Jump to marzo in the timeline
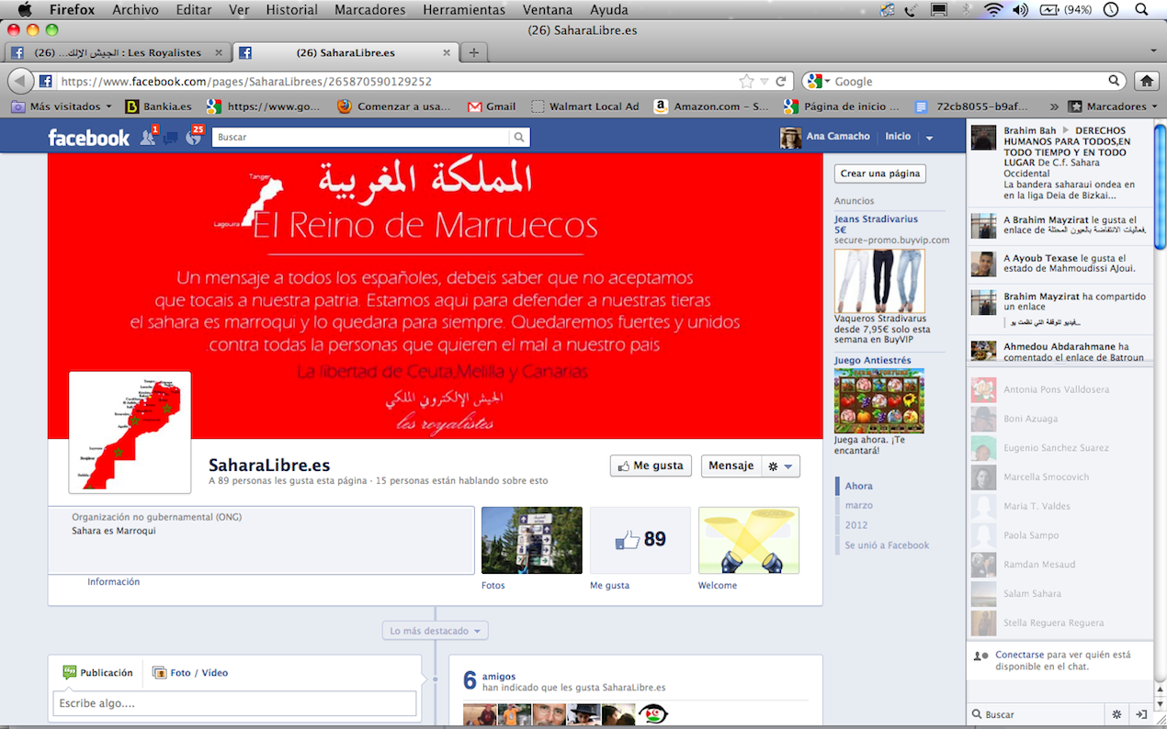 [x=859, y=505]
